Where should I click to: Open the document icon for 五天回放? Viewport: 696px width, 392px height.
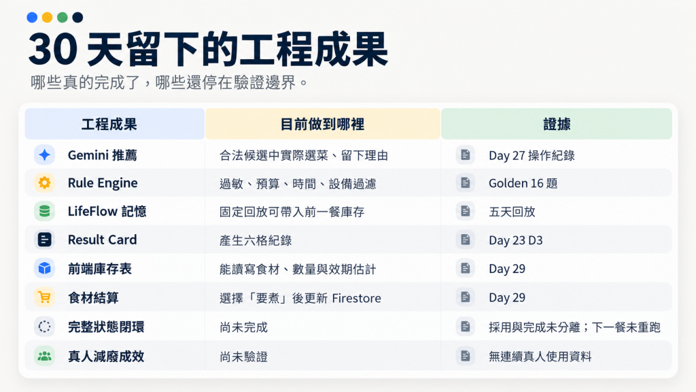(x=465, y=211)
